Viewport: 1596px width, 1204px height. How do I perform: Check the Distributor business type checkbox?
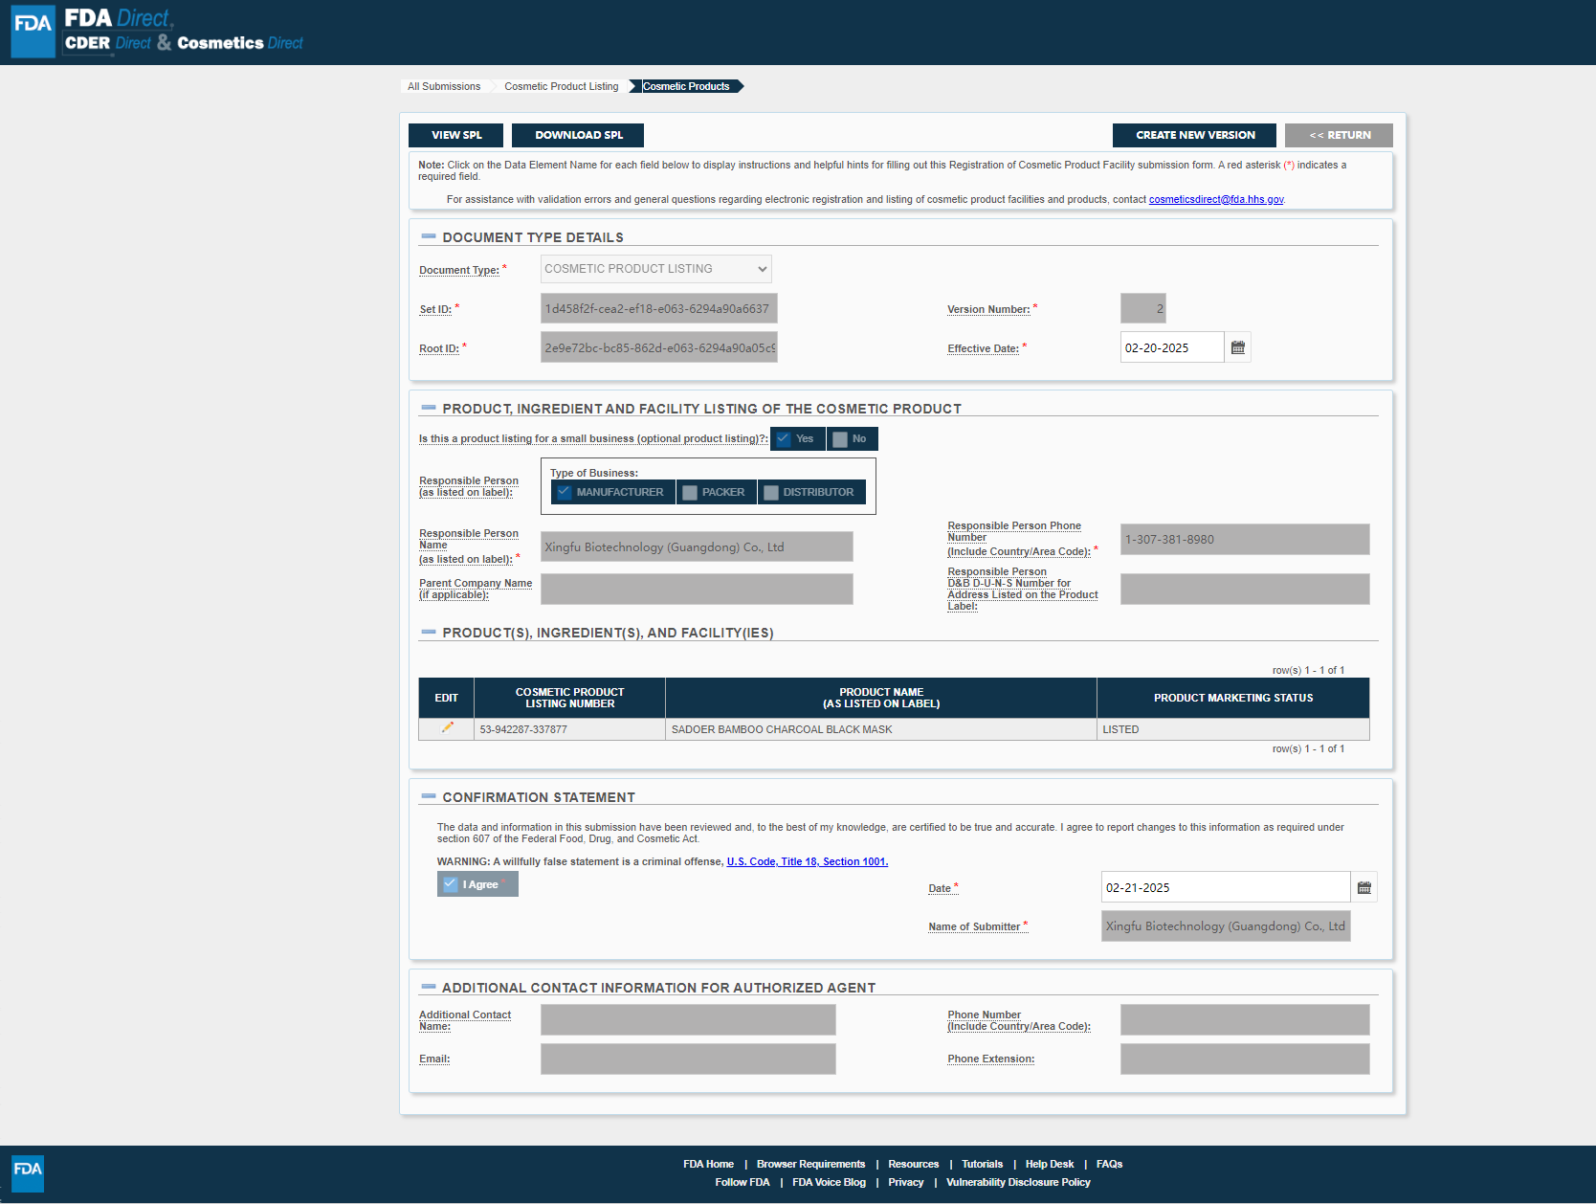coord(771,492)
